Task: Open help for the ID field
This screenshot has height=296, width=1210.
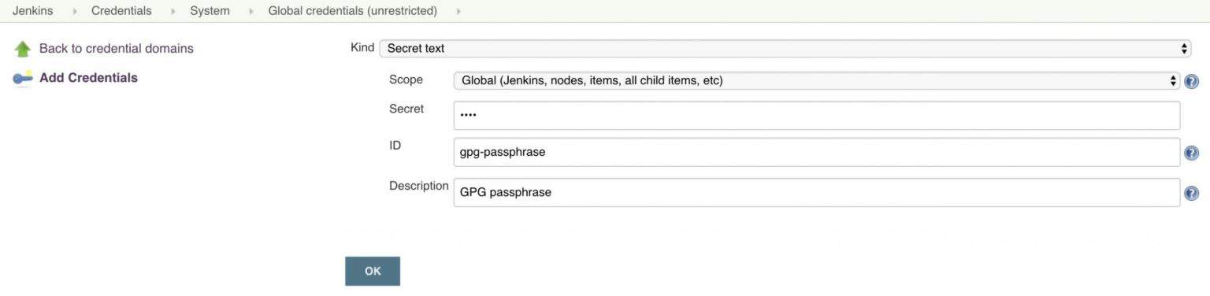Action: click(1192, 153)
